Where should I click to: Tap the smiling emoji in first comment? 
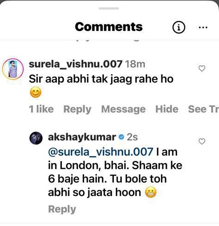35,92
